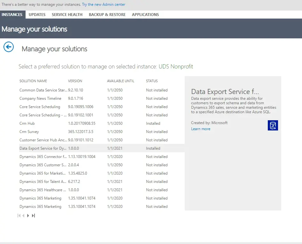Viewport: 302px width, 244px height.
Task: Click the Manage your solutions banner title
Action: coord(34,29)
